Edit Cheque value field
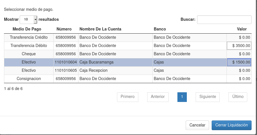Viewport: 257px width, 135px height. pyautogui.click(x=239, y=54)
